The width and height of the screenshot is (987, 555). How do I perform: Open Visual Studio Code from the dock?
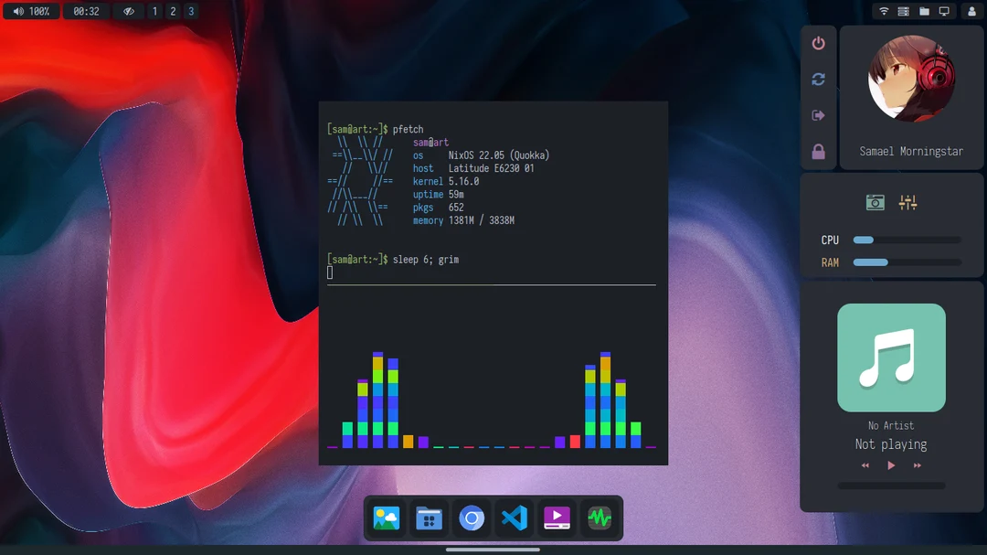(x=514, y=518)
